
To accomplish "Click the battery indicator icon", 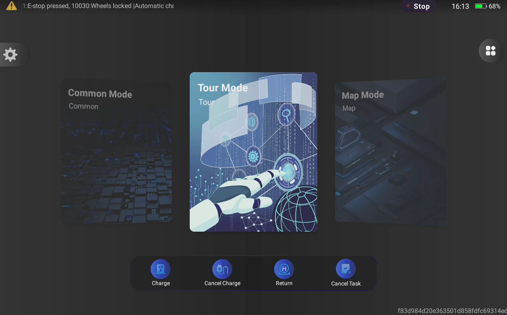I will pyautogui.click(x=481, y=6).
